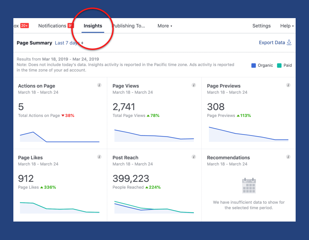Click info icon on Page Previews card
The image size is (309, 240).
coord(288,85)
